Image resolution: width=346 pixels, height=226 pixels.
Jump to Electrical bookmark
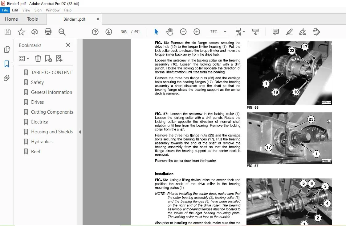(40, 122)
